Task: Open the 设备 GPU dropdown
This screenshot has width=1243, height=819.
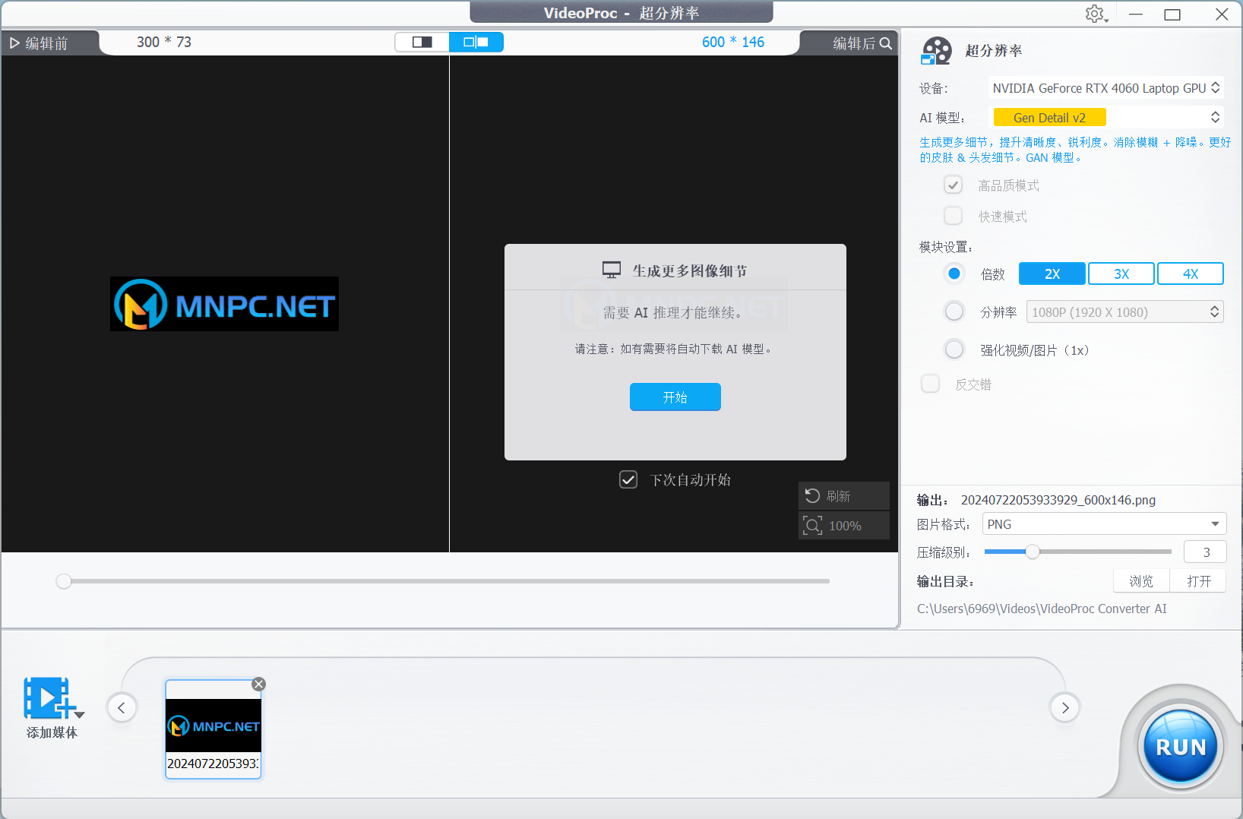Action: pyautogui.click(x=1105, y=88)
